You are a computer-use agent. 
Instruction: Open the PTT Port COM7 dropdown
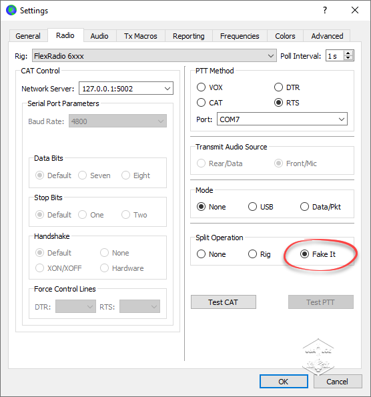click(282, 119)
